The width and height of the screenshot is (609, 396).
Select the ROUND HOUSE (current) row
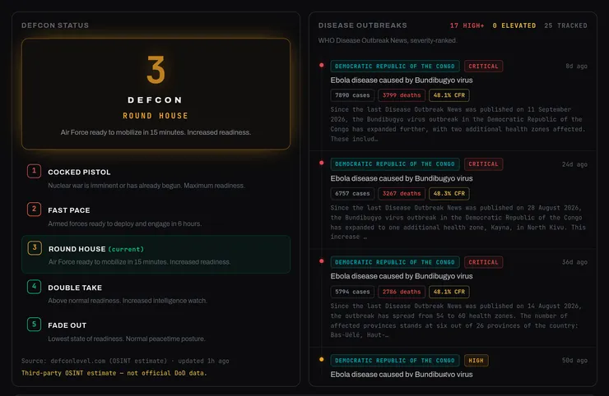[156, 255]
